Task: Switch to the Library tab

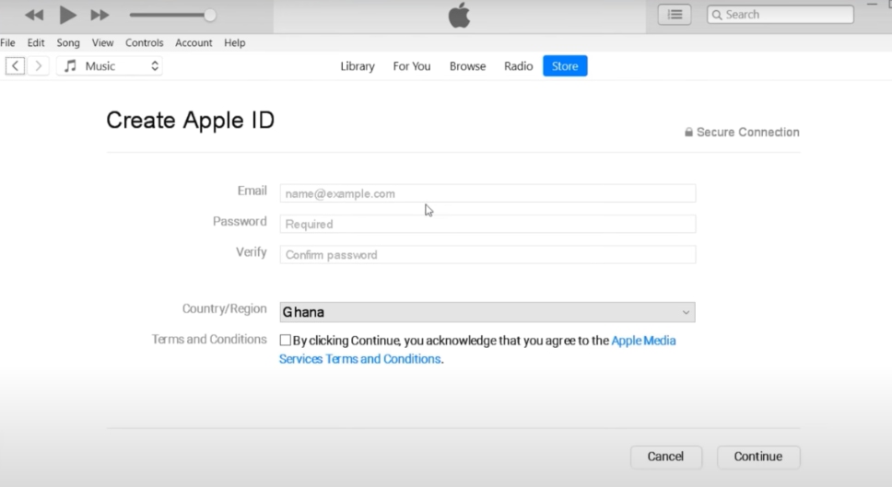Action: pyautogui.click(x=358, y=66)
